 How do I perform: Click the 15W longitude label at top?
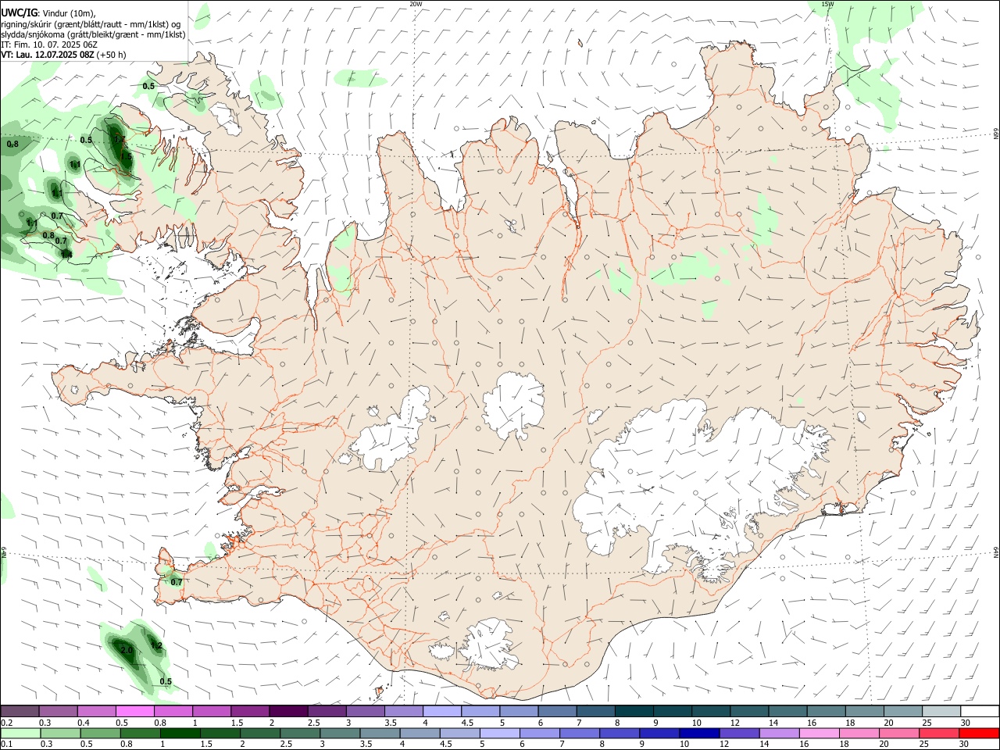coord(827,4)
